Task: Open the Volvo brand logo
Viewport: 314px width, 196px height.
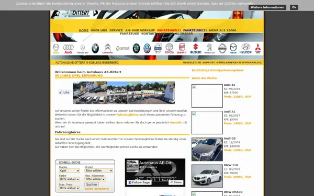Action: point(158,49)
